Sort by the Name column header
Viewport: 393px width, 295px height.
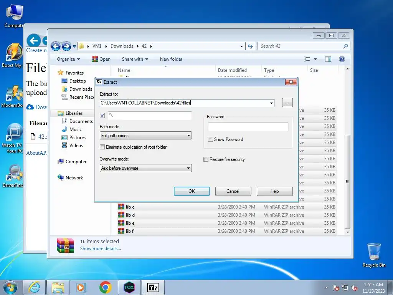(165, 70)
